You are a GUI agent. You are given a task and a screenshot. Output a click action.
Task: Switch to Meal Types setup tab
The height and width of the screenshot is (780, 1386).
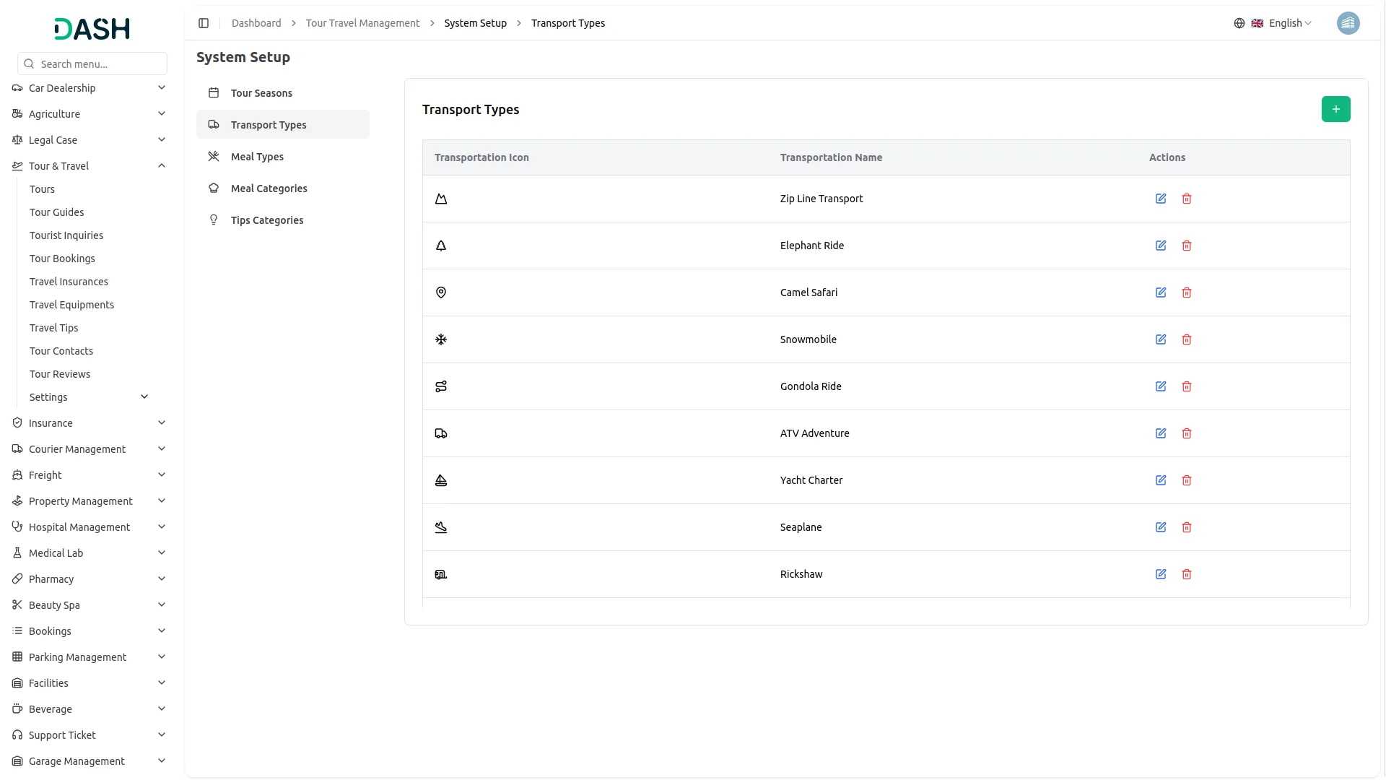(257, 157)
